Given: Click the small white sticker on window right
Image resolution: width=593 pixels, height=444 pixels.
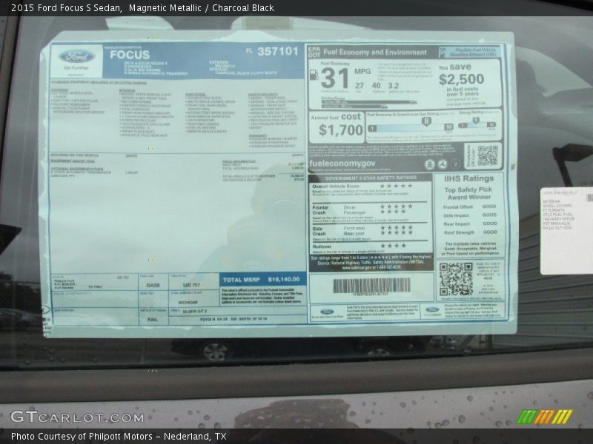Looking at the screenshot, I should coord(566,231).
